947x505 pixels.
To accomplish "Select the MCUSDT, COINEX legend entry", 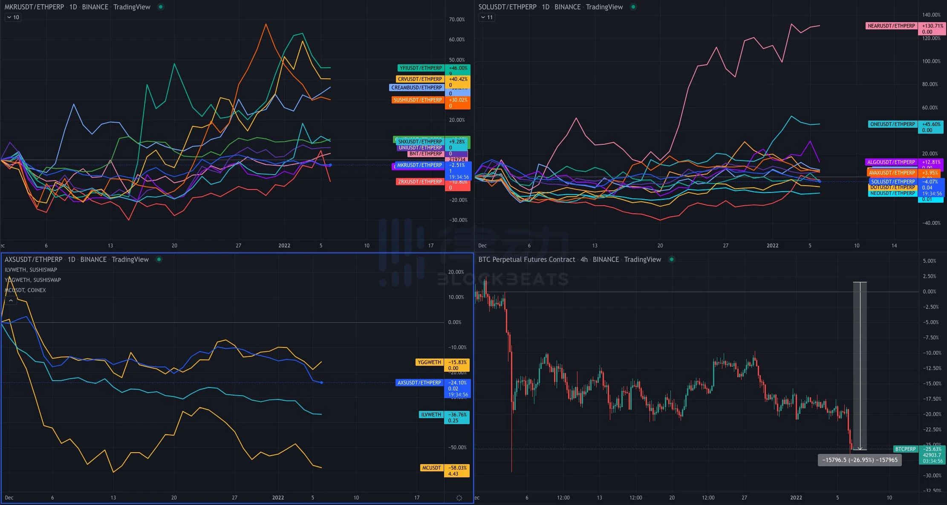I will pos(25,290).
